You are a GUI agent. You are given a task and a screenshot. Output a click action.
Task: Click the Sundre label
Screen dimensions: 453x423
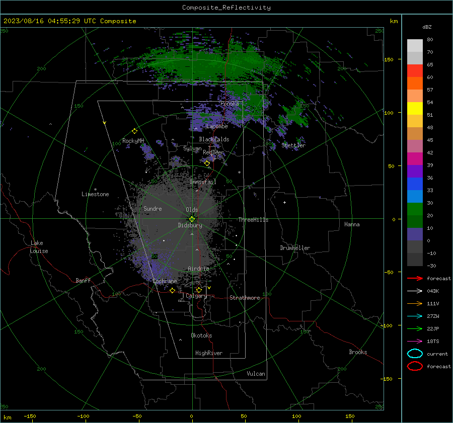point(153,208)
